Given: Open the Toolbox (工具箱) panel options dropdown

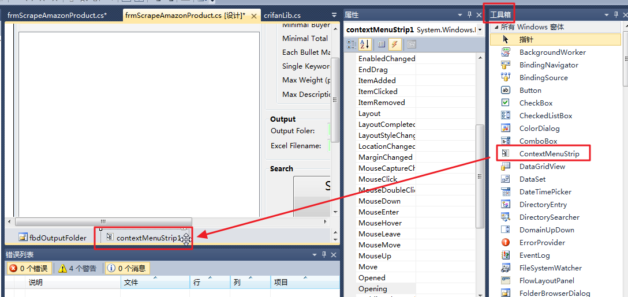Looking at the screenshot, I should click(607, 15).
